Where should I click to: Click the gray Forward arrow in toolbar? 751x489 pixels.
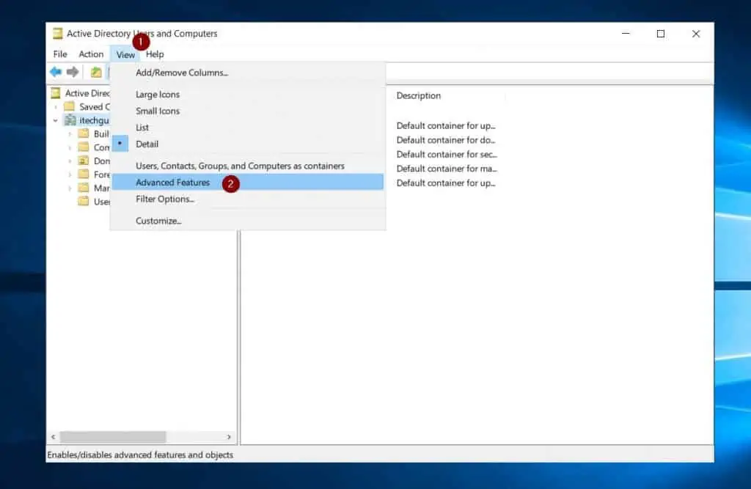73,72
